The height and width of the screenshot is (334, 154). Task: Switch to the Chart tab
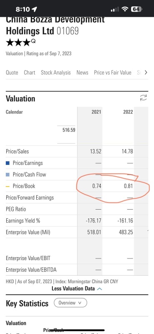(30, 72)
